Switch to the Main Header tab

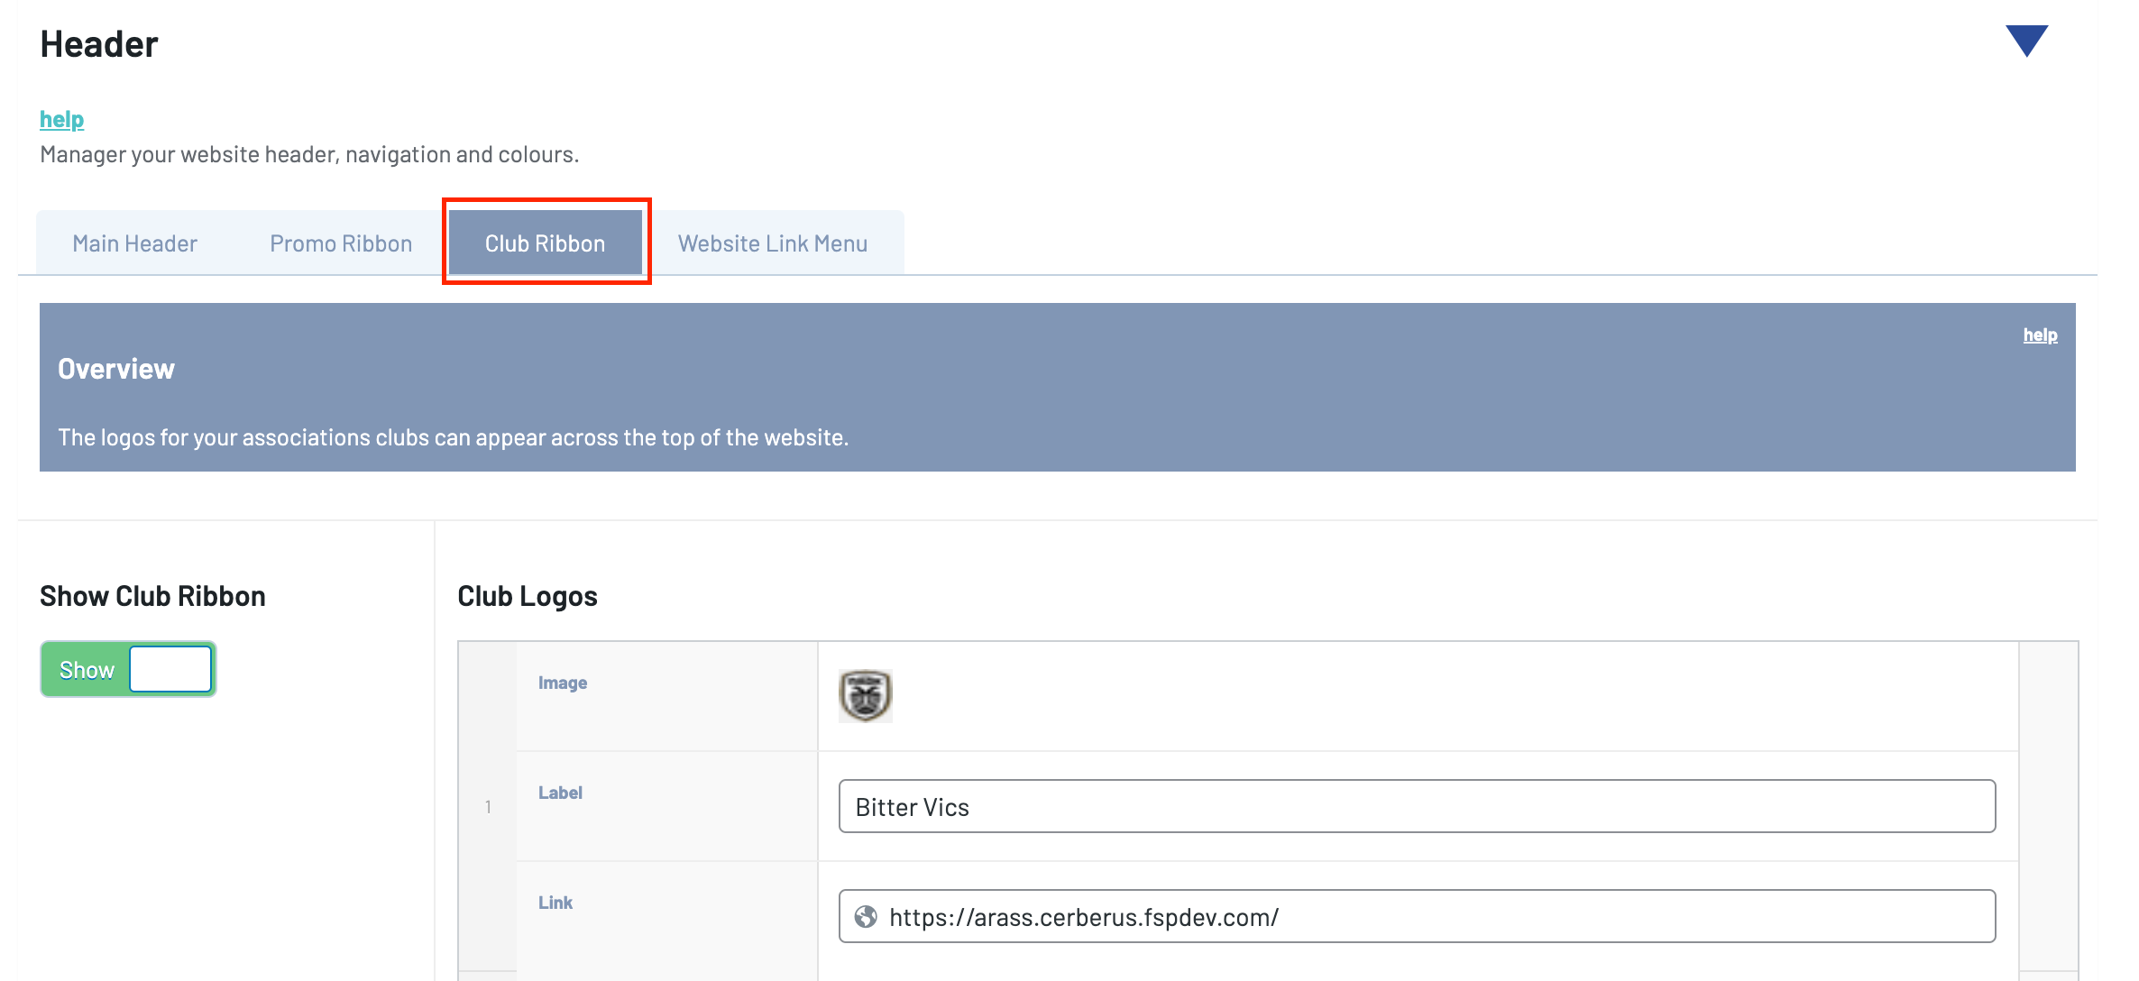134,243
